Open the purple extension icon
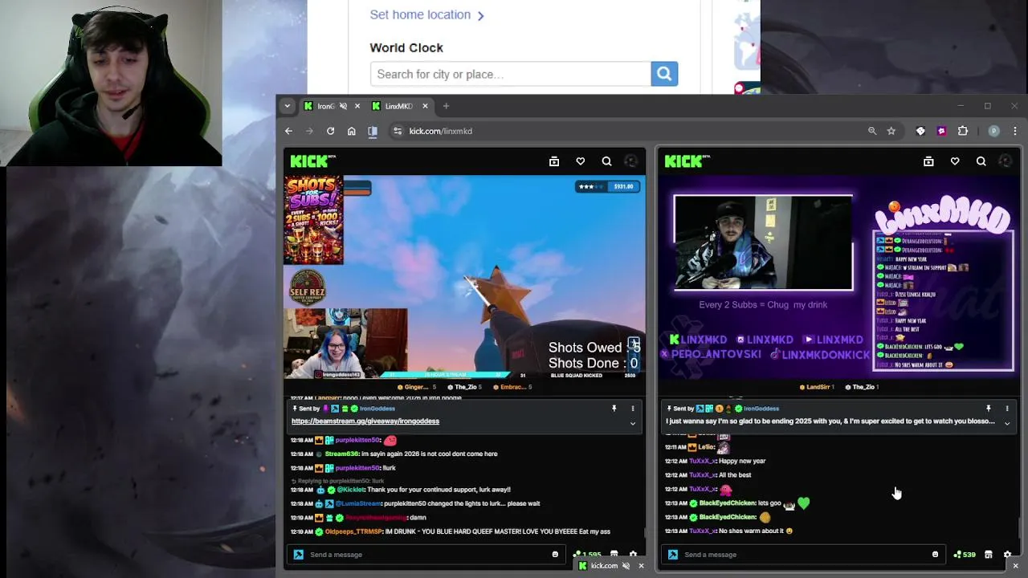This screenshot has width=1028, height=578. point(941,131)
